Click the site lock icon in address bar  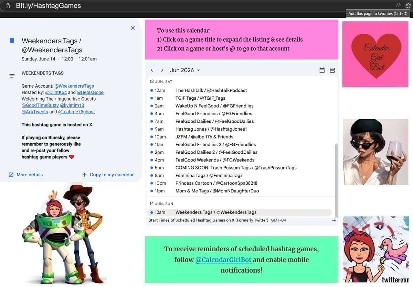pos(8,5)
